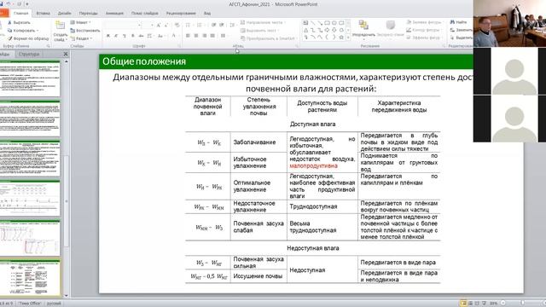Open the Section (Раздел) dropdown

click(x=82, y=38)
